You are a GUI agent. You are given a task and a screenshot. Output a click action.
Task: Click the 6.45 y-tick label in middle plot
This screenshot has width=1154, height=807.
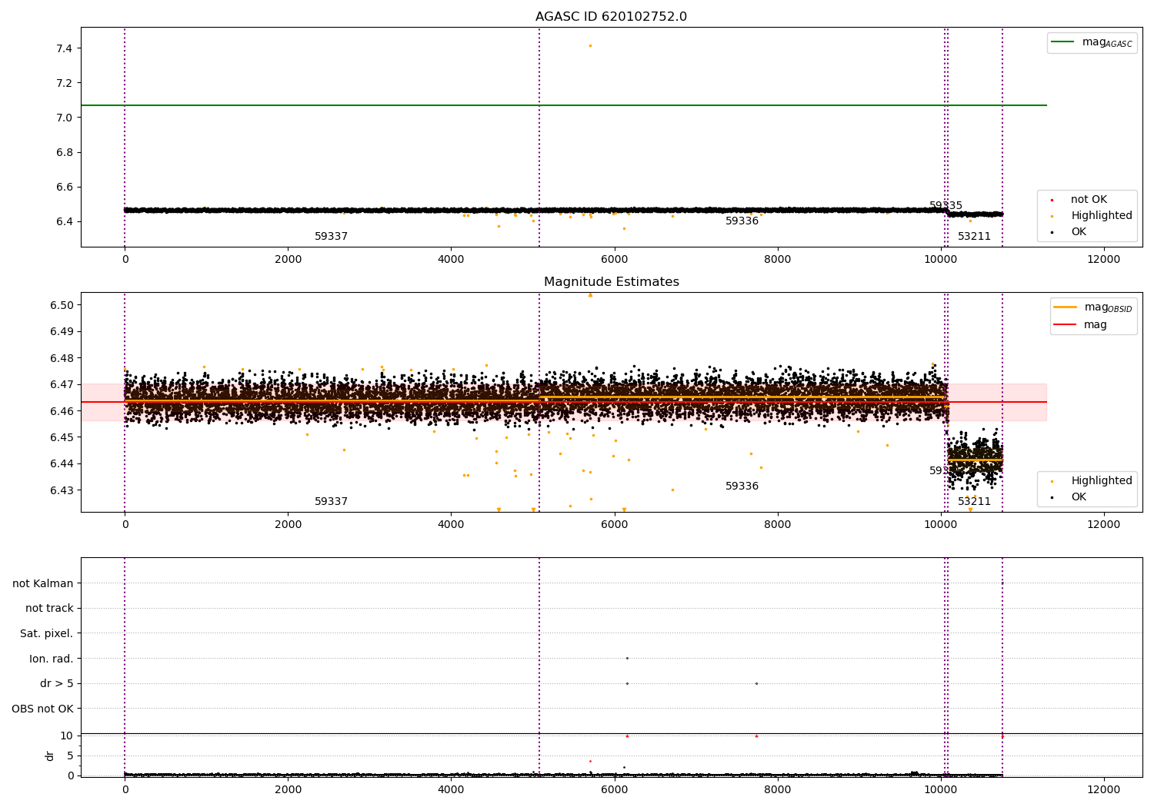tap(62, 437)
